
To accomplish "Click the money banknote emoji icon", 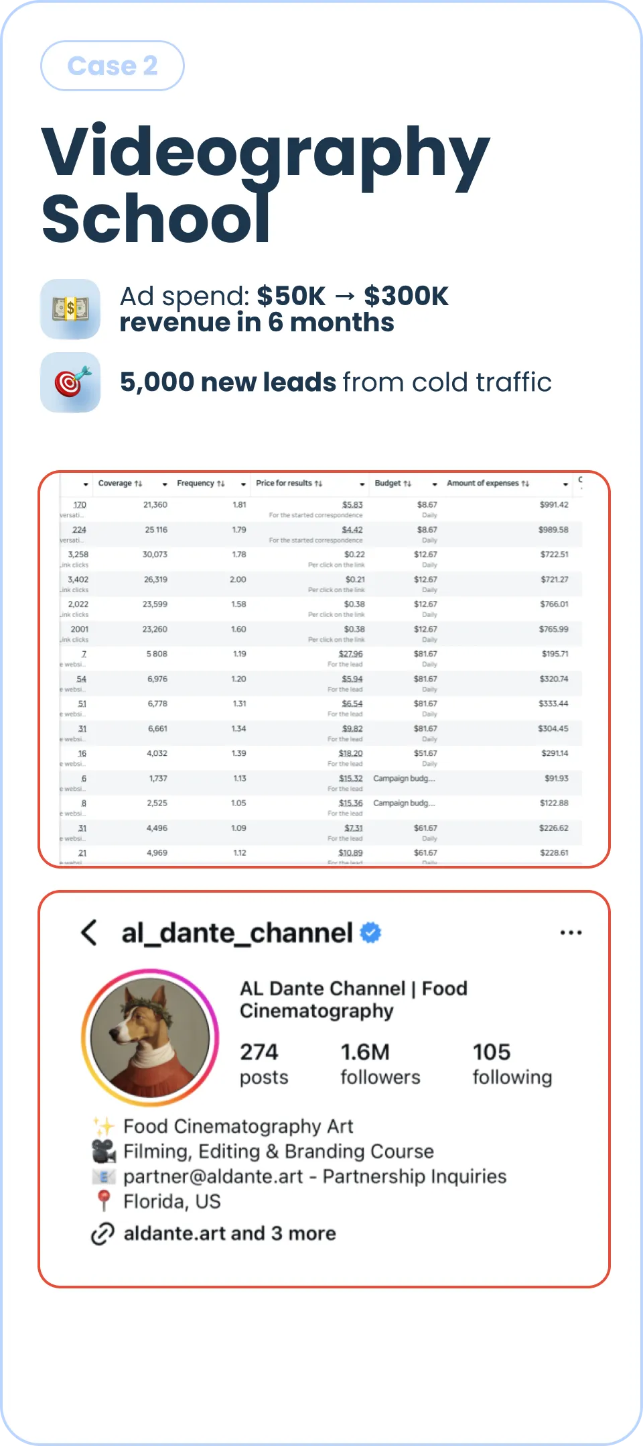I will tap(70, 309).
